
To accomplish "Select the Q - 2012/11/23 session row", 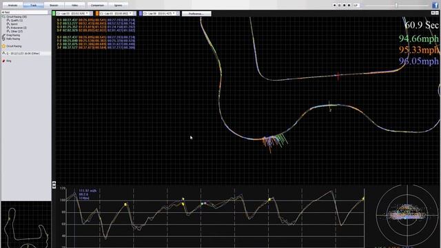I will (x=26, y=54).
